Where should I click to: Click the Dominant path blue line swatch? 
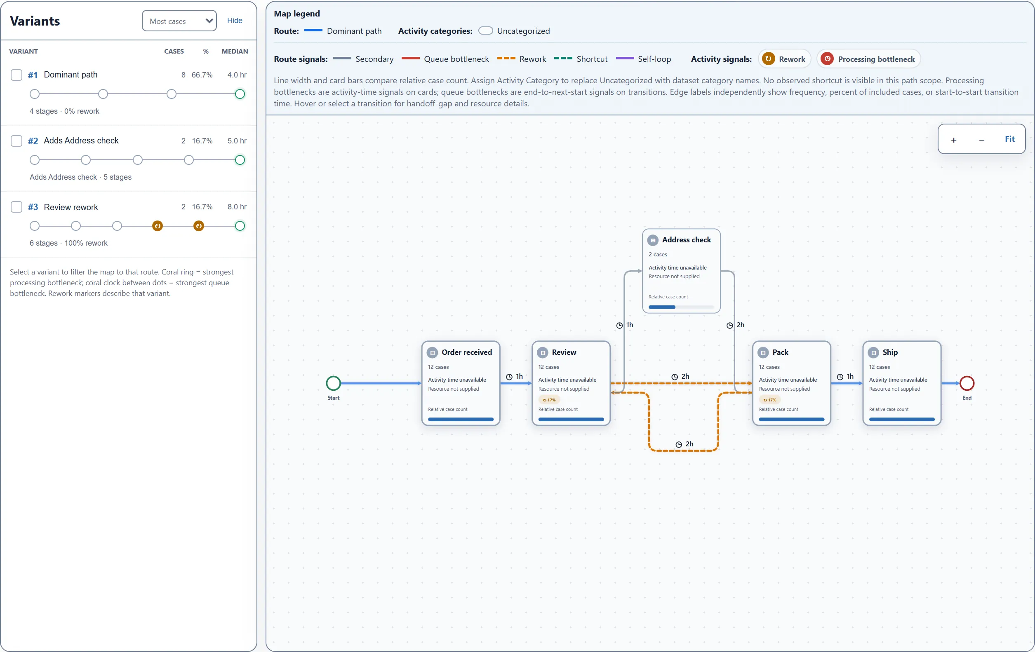coord(313,30)
